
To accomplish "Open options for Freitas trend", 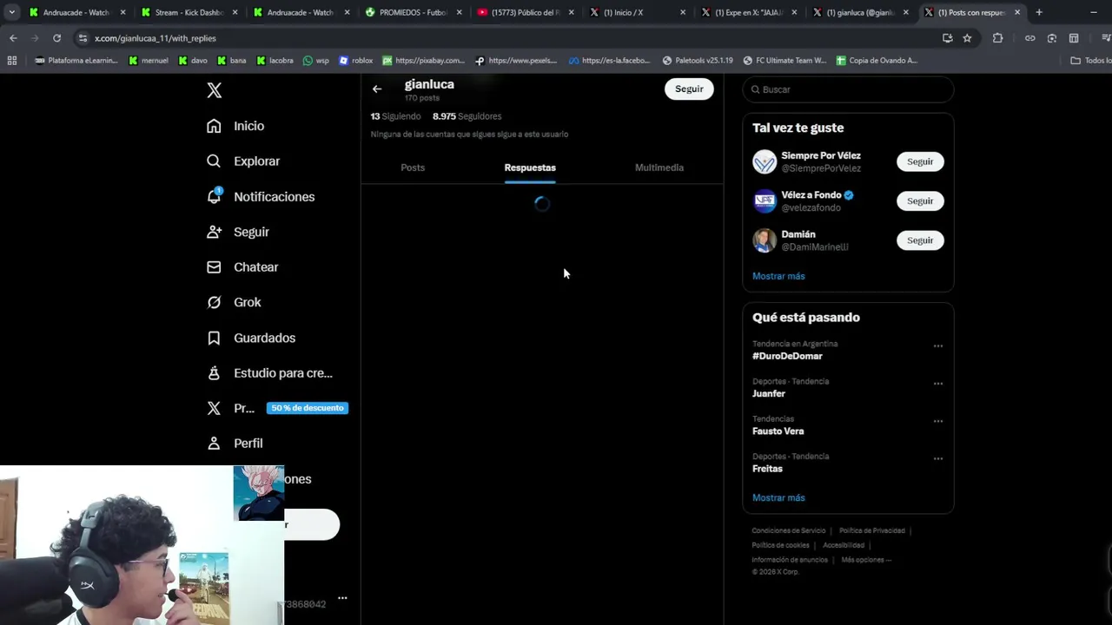I will [x=938, y=458].
